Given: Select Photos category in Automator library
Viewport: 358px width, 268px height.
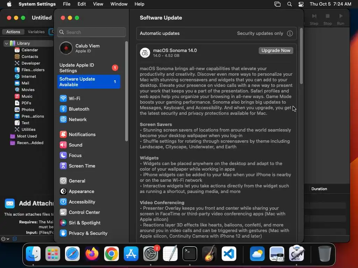Looking at the screenshot, I should click(25, 110).
